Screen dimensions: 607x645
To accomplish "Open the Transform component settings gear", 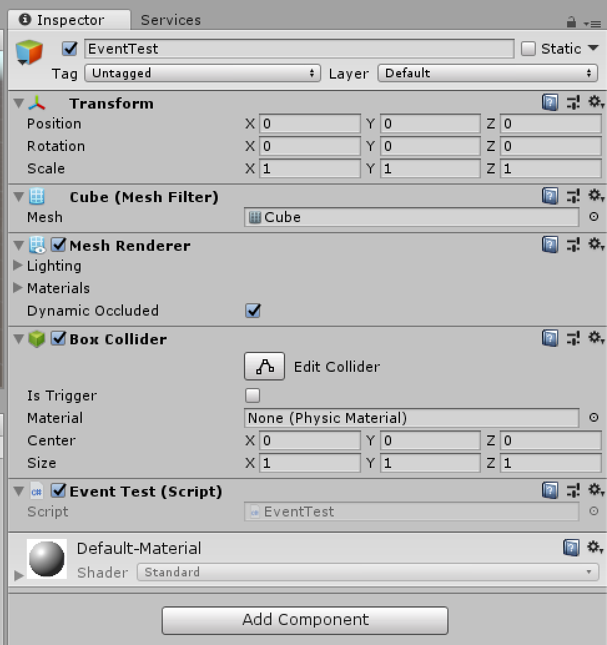I will coord(595,102).
